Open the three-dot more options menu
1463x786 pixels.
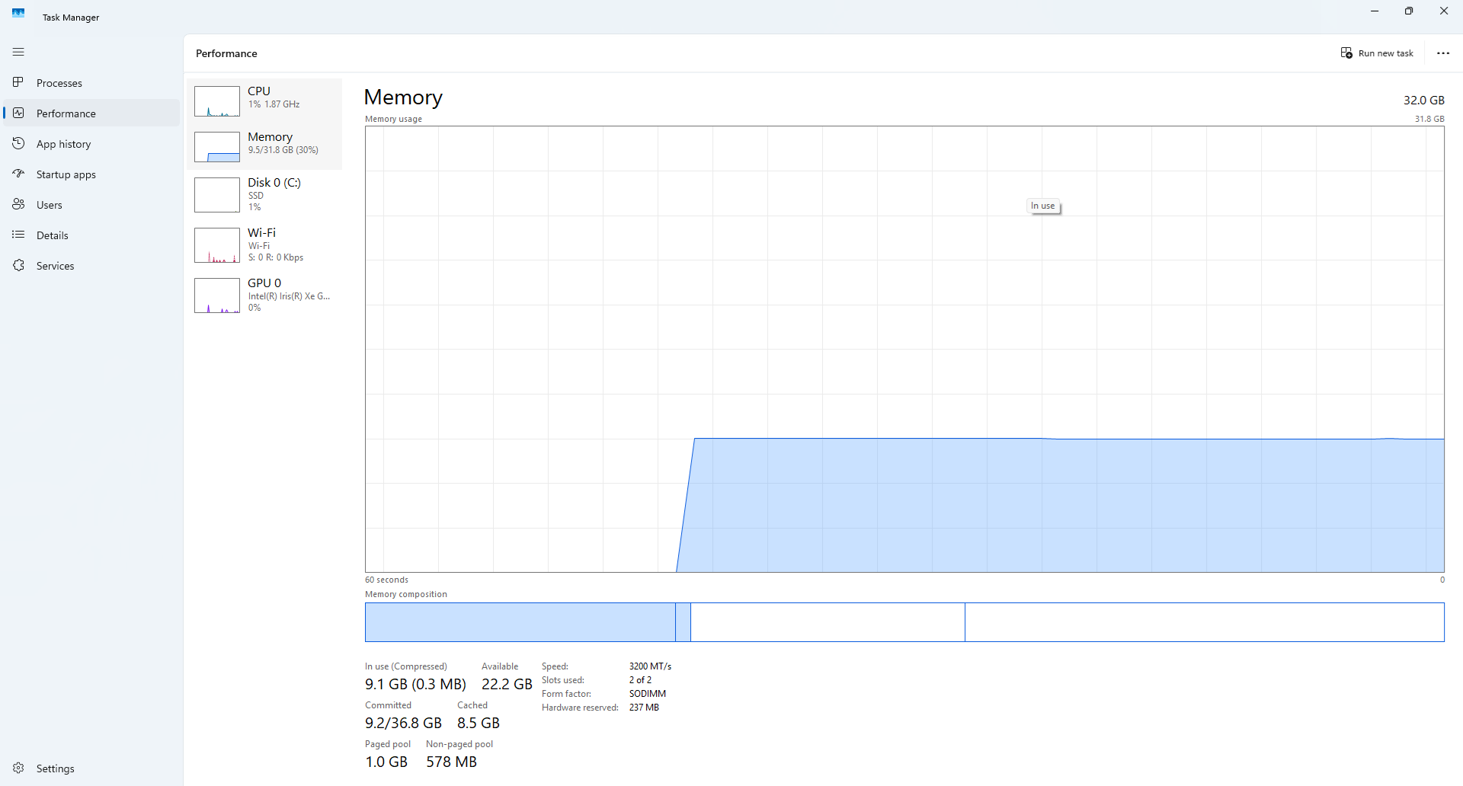(x=1443, y=53)
